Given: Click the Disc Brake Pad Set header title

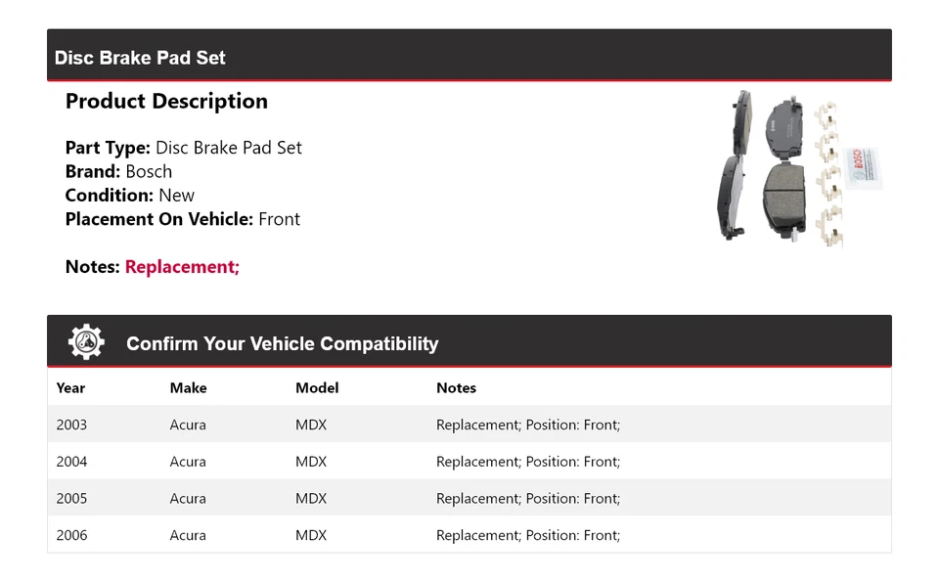Looking at the screenshot, I should tap(140, 58).
